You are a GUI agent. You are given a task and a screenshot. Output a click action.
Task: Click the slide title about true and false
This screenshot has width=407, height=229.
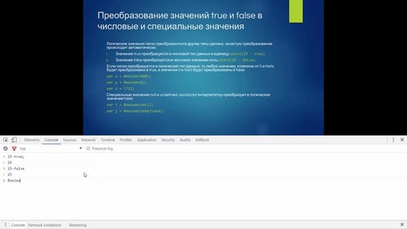point(180,21)
